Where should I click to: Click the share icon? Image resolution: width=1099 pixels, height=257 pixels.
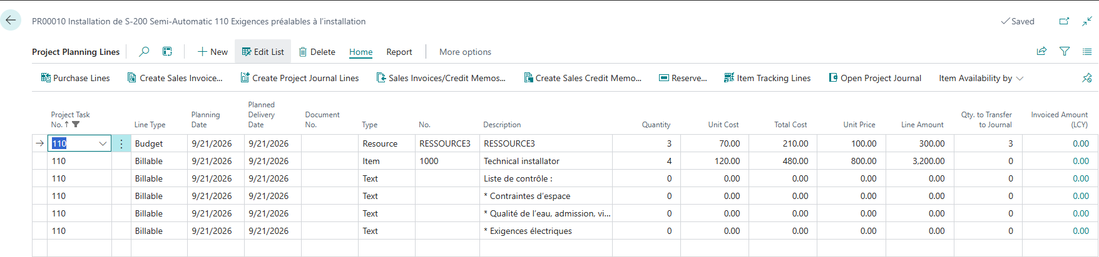[1041, 52]
